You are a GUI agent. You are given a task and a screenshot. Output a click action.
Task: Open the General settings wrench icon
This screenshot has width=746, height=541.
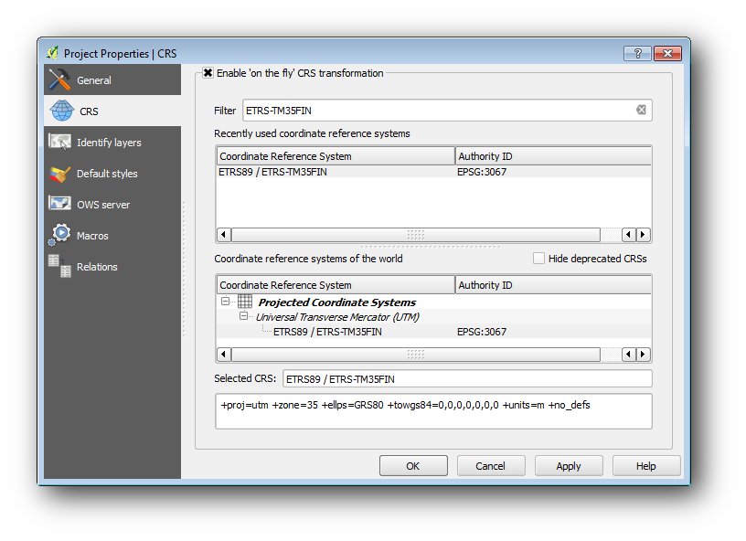click(60, 80)
